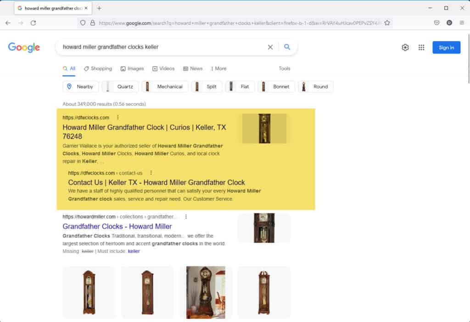Image resolution: width=470 pixels, height=322 pixels.
Task: Open a new tab with plus button
Action: [99, 8]
